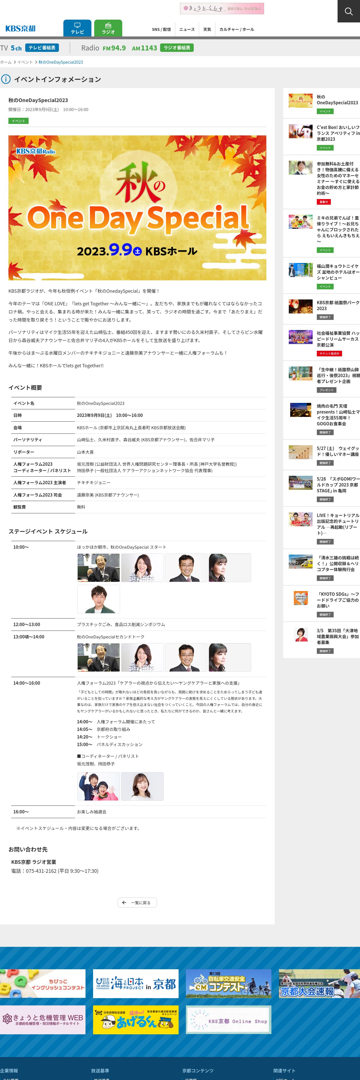Open the SNS / 配信 menu
The width and height of the screenshot is (360, 1080).
[x=161, y=29]
